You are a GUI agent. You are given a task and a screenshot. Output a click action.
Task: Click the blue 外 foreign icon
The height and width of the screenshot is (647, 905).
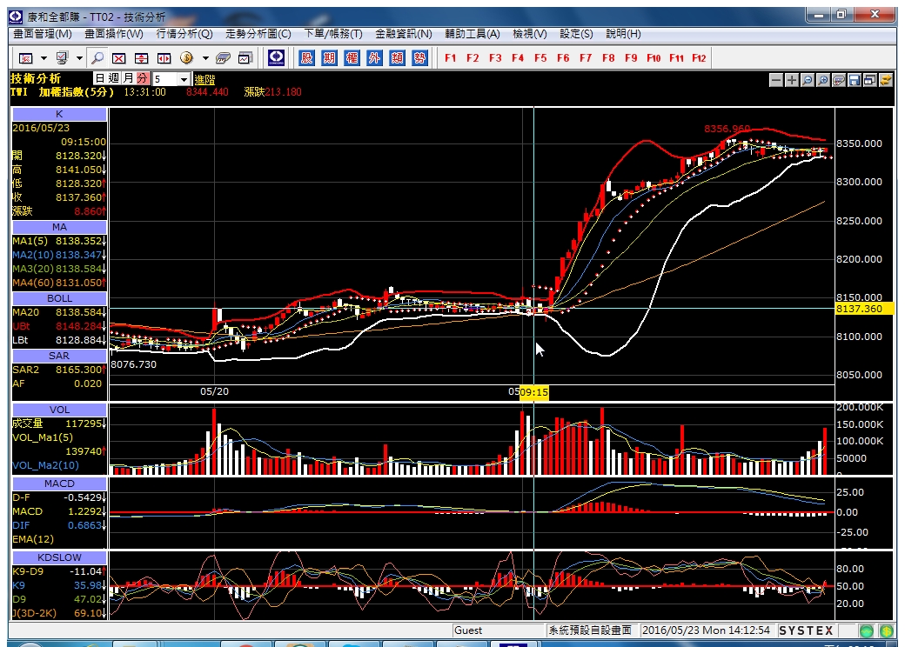click(x=374, y=57)
